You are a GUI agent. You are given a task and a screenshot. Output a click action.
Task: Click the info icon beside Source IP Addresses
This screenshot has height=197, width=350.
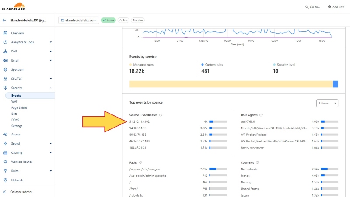[161, 115]
